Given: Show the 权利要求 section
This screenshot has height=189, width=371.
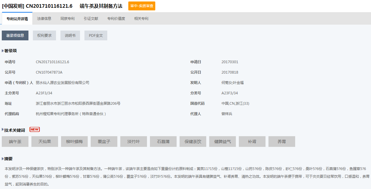Looking at the screenshot, I should point(44,36).
